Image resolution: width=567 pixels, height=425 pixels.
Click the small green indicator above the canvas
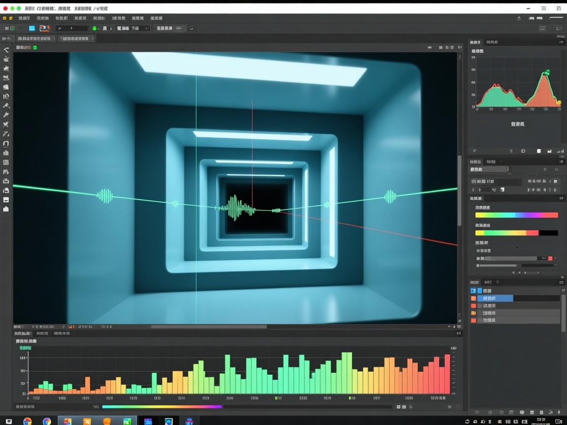[x=35, y=48]
